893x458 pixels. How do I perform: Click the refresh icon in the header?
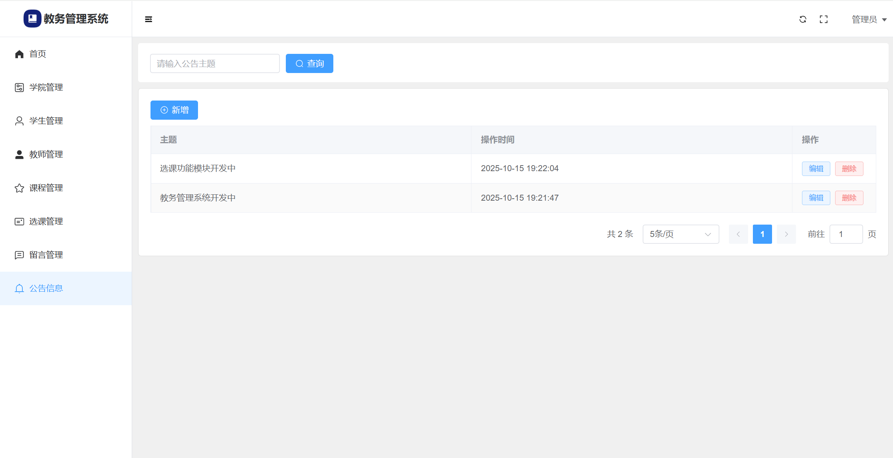pos(803,19)
